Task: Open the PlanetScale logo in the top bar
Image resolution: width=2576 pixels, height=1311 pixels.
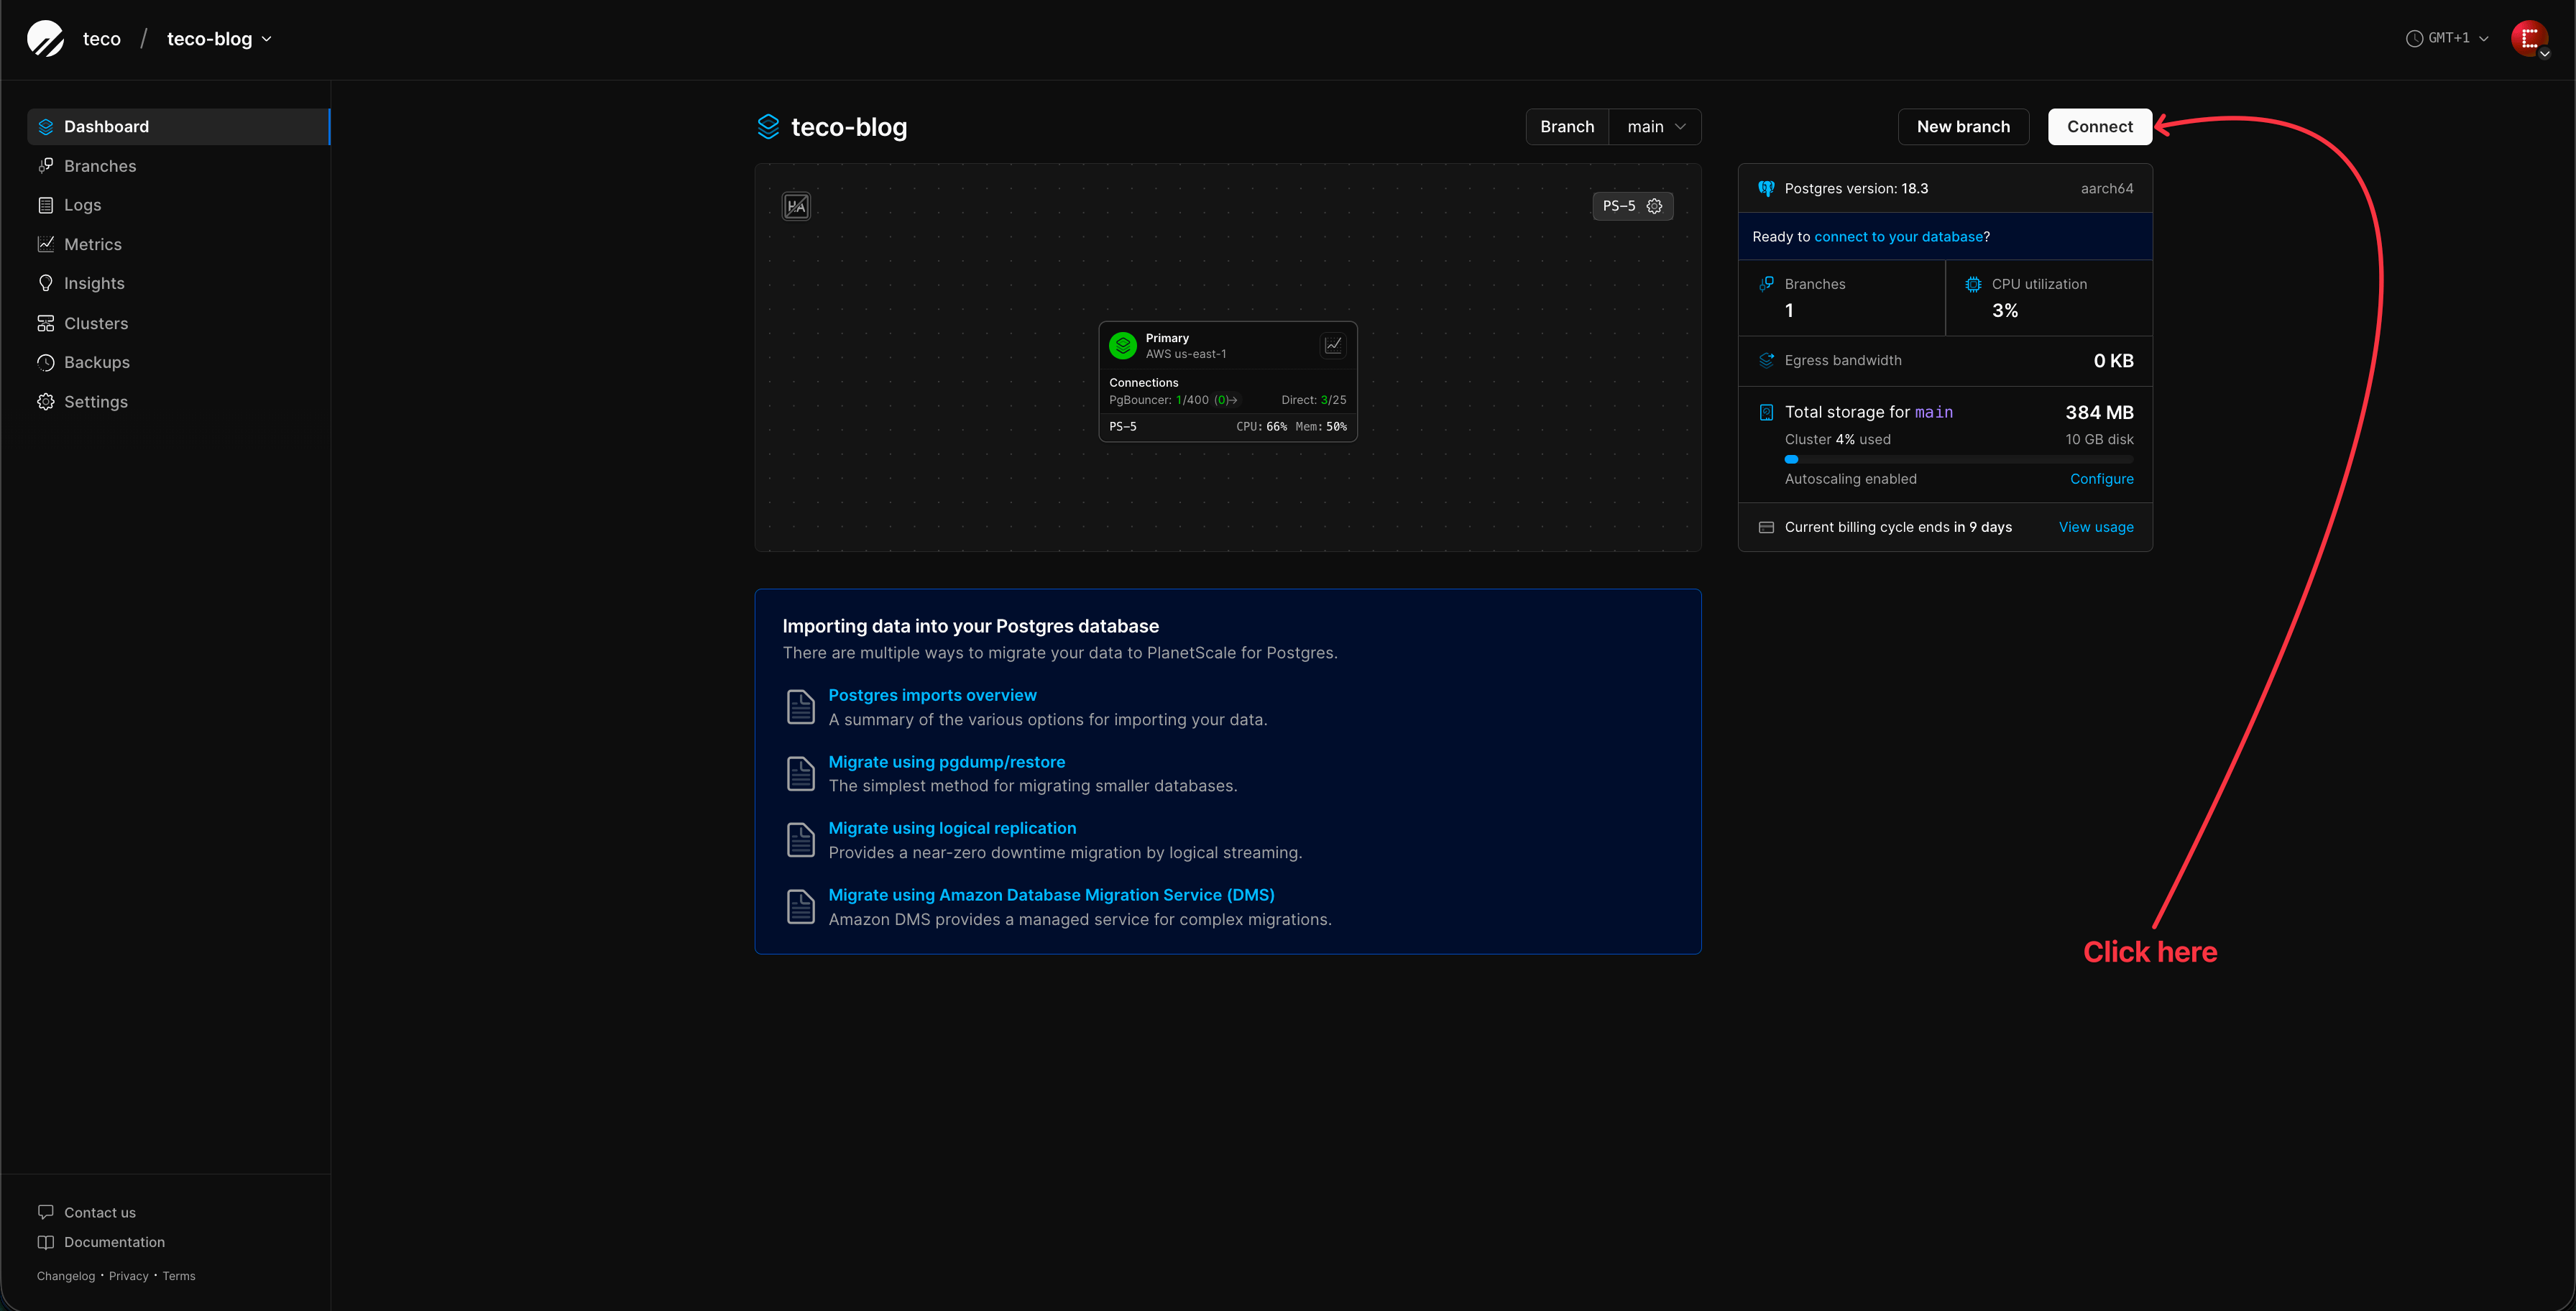Action: pyautogui.click(x=45, y=38)
